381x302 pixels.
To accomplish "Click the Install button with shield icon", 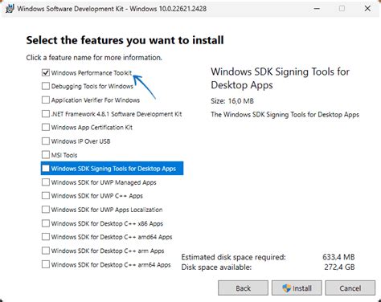I will [297, 288].
